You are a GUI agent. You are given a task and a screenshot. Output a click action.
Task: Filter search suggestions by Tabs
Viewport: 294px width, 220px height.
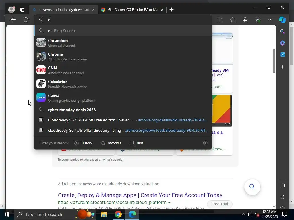(136, 143)
